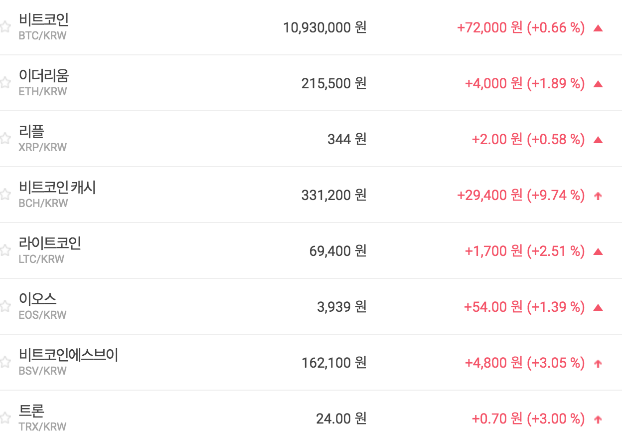Click the up arrow beside BCH +9.74 %
Viewport: 622px width, 443px height.
click(598, 196)
